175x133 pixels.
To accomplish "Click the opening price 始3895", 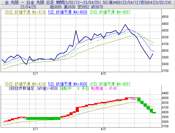I will [56, 7].
